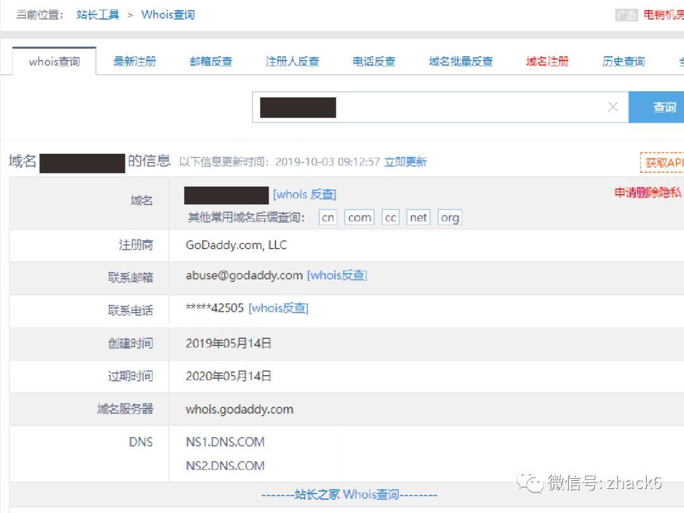Image resolution: width=684 pixels, height=513 pixels.
Task: Switch to the 电话反查 tab
Action: 374,61
